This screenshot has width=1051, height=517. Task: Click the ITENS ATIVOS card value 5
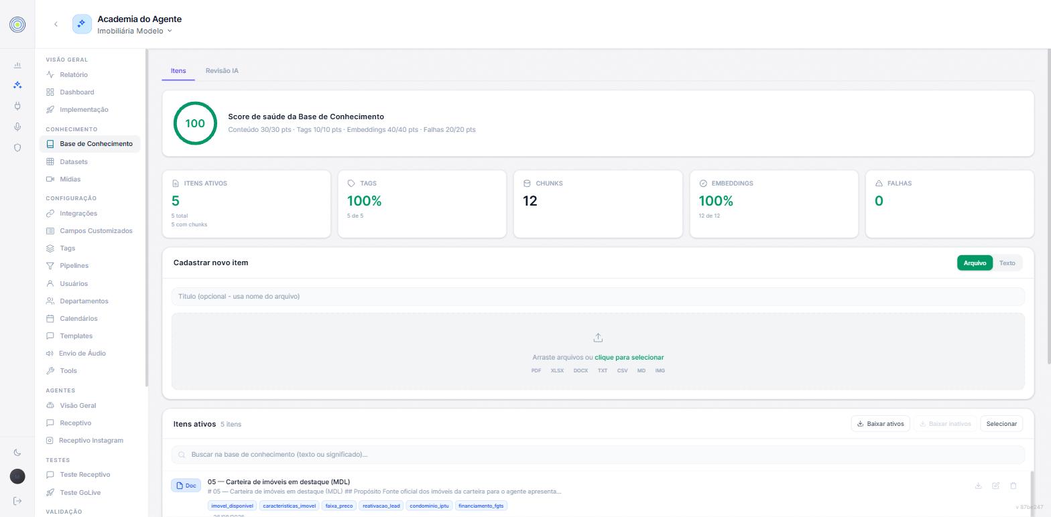[x=176, y=201]
